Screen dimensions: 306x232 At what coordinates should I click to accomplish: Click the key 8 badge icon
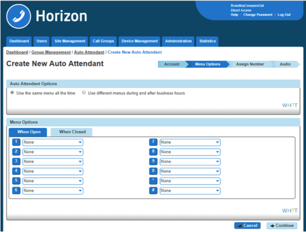pos(153,152)
